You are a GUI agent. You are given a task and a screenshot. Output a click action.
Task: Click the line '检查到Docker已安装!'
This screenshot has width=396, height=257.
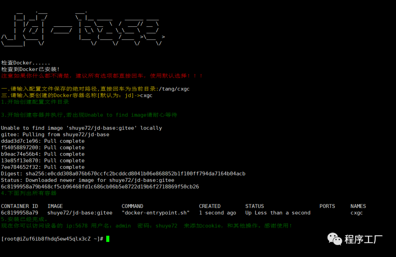coord(30,69)
